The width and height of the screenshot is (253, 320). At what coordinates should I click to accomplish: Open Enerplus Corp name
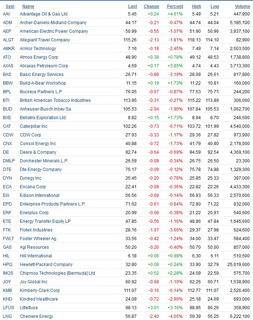click(34, 213)
